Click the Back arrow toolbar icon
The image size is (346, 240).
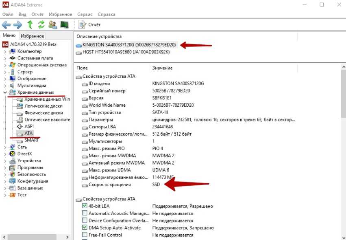tap(6, 24)
